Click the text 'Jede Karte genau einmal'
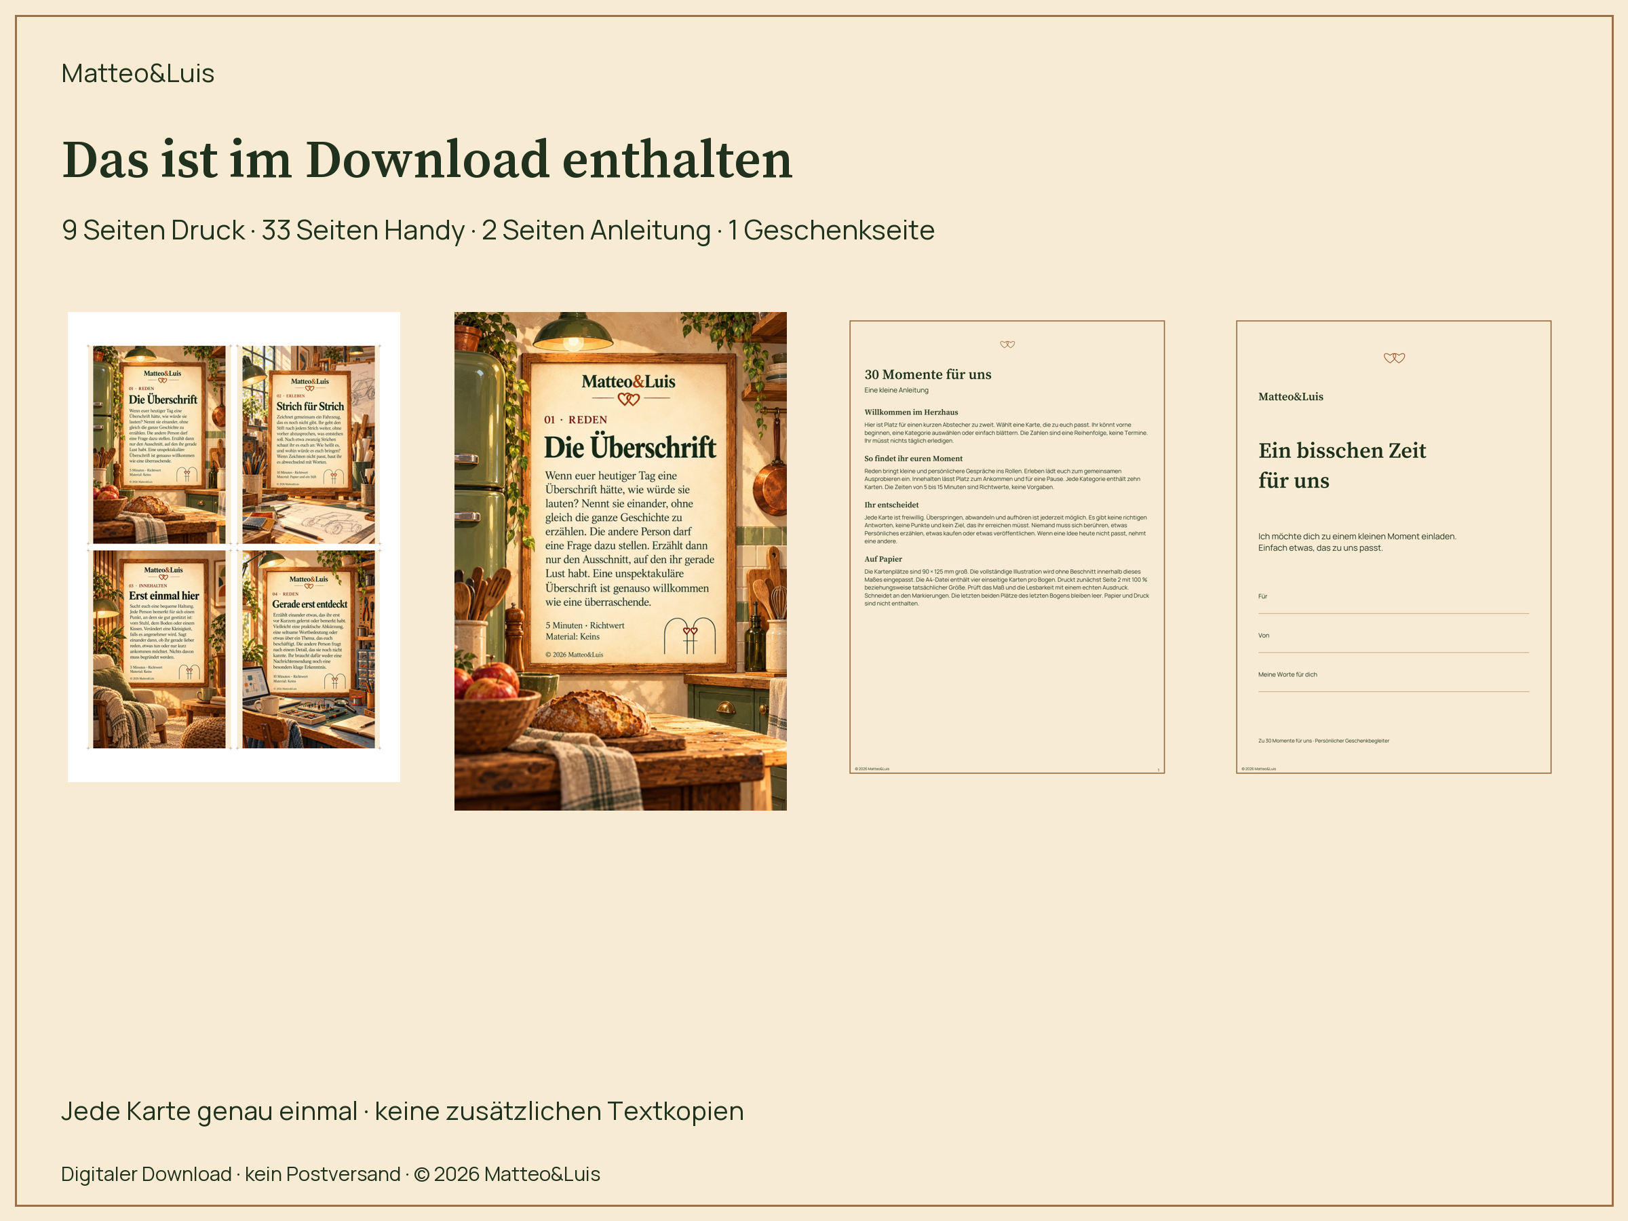This screenshot has width=1628, height=1221. click(209, 1111)
